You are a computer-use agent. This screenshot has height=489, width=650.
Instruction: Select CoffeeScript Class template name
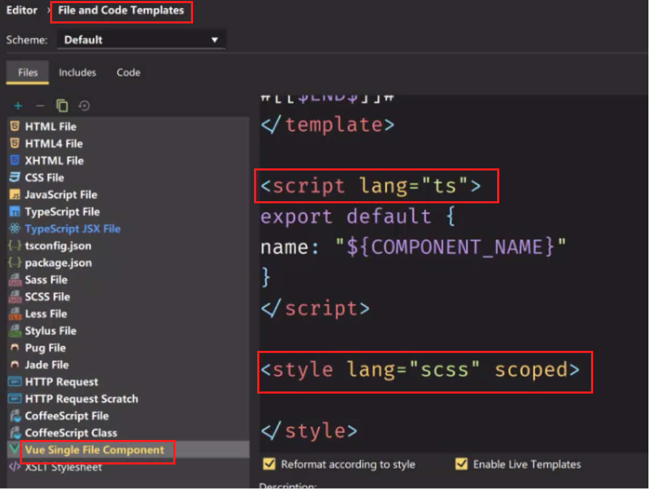tap(71, 433)
